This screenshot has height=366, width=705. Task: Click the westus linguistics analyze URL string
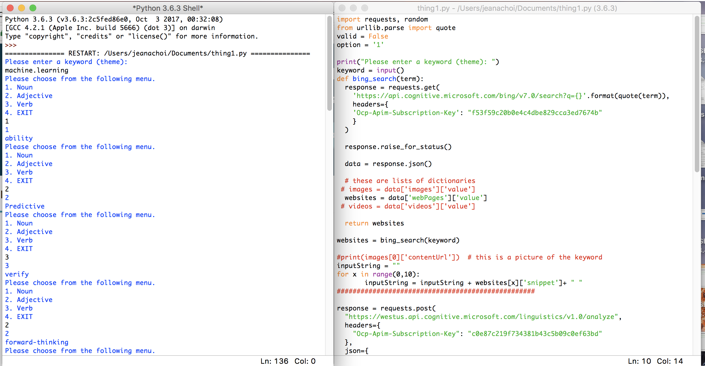[x=481, y=317]
